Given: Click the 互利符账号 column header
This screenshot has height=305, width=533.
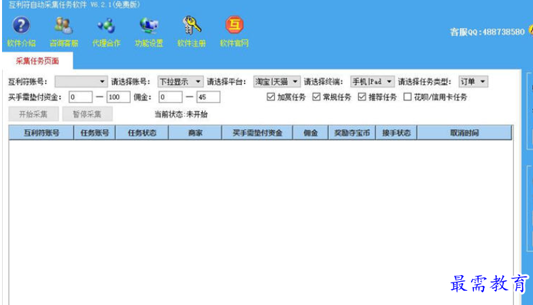Looking at the screenshot, I should point(41,133).
